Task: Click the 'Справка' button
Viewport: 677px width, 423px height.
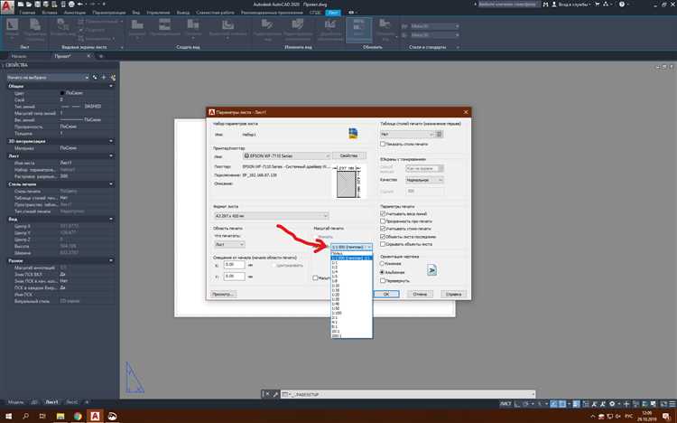Action: click(454, 294)
